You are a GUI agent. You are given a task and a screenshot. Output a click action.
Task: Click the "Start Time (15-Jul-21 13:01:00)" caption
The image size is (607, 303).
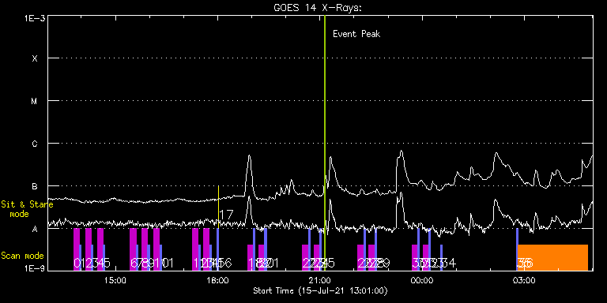point(320,290)
